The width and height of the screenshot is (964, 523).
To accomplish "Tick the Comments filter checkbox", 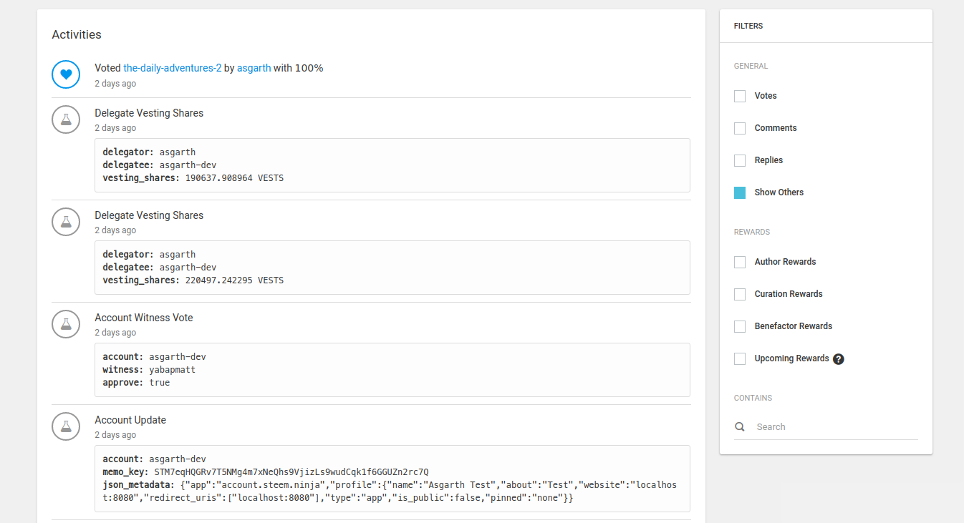I will 740,128.
